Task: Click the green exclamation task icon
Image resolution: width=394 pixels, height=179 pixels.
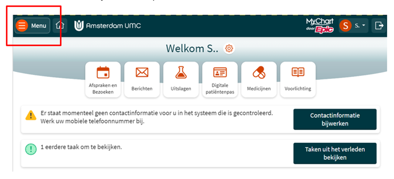Action: point(31,149)
